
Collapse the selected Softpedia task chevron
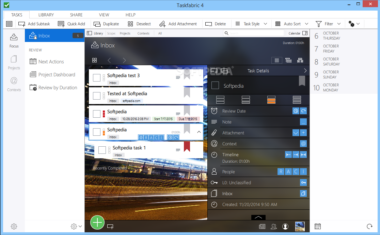click(x=199, y=132)
